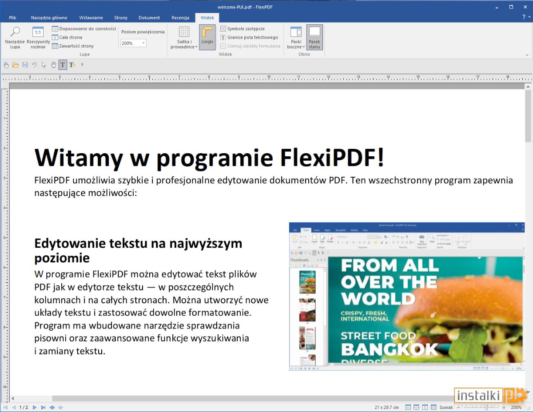The width and height of the screenshot is (533, 412).
Task: Click the Poziom powiększenia label
Action: pos(143,32)
